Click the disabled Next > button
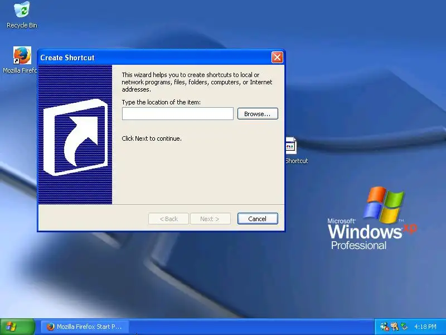The width and height of the screenshot is (446, 335). click(210, 218)
